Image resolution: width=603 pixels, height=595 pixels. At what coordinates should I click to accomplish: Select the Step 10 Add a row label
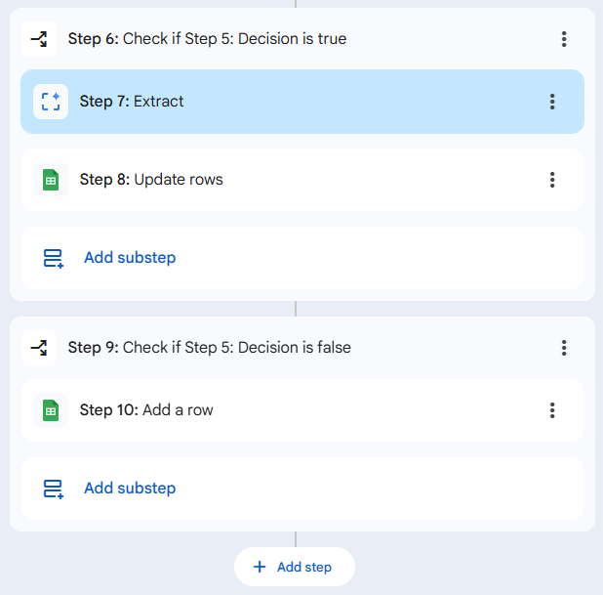tap(146, 410)
